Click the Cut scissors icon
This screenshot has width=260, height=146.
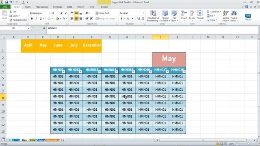[x=11, y=12]
